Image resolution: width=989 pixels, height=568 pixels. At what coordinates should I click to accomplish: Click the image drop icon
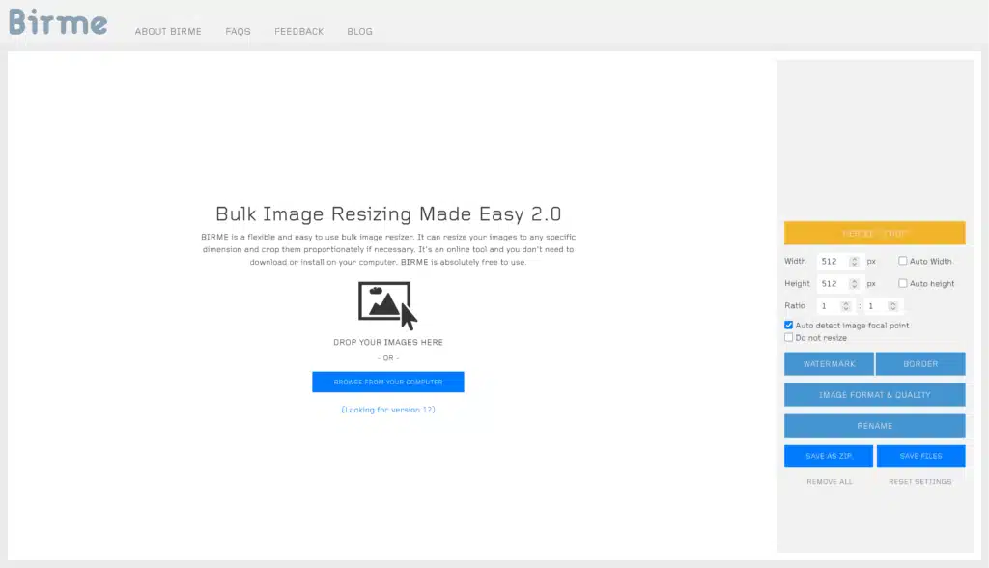pos(388,305)
